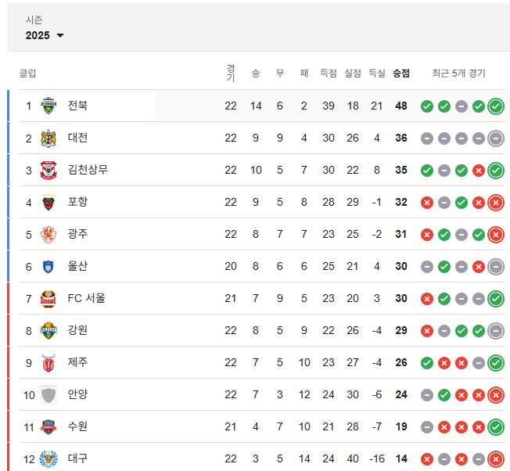The height and width of the screenshot is (471, 510).
Task: Open the 수원 team name link
Action: [x=77, y=426]
